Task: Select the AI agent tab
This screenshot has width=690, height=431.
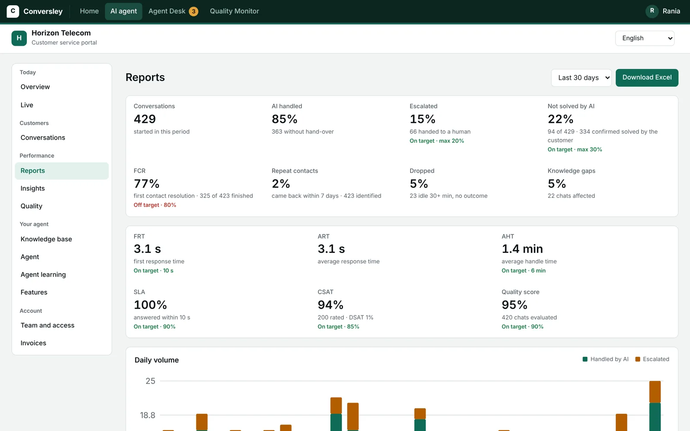Action: (x=123, y=11)
